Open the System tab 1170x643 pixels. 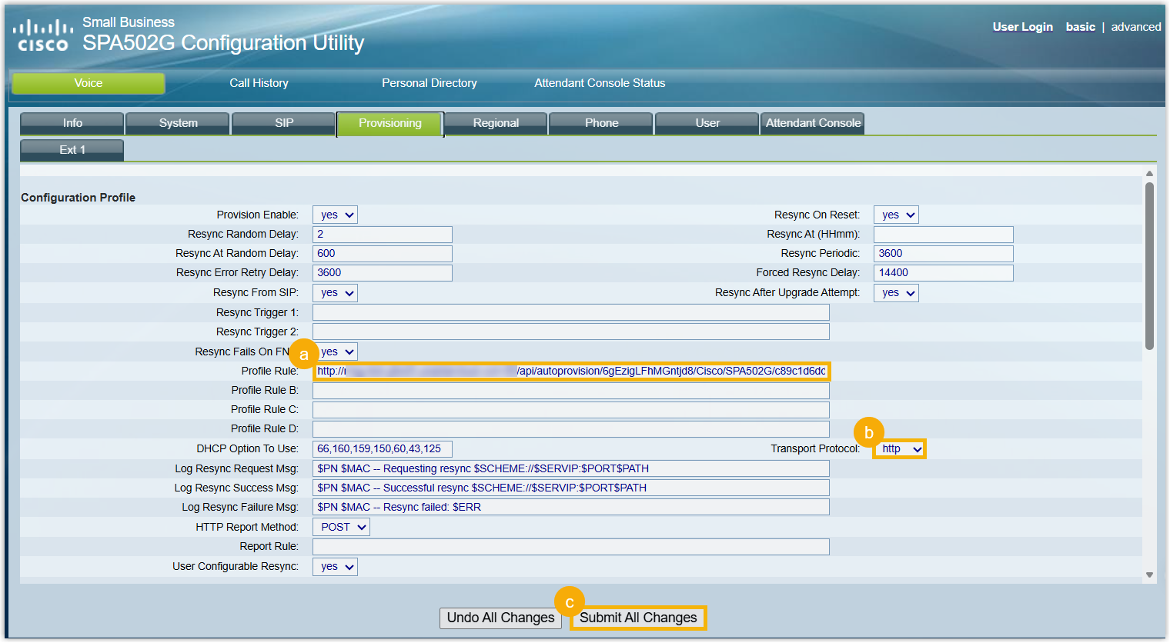pos(178,123)
